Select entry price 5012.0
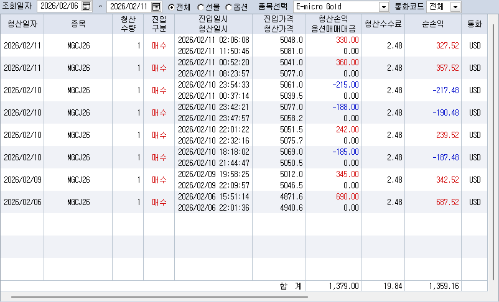 coord(291,174)
